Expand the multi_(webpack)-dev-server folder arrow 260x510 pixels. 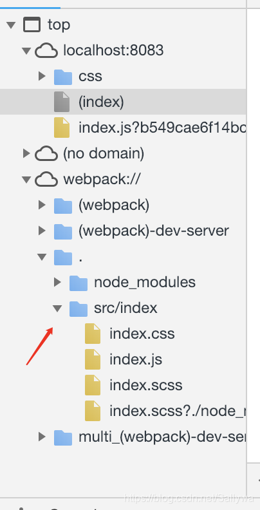pyautogui.click(x=42, y=437)
